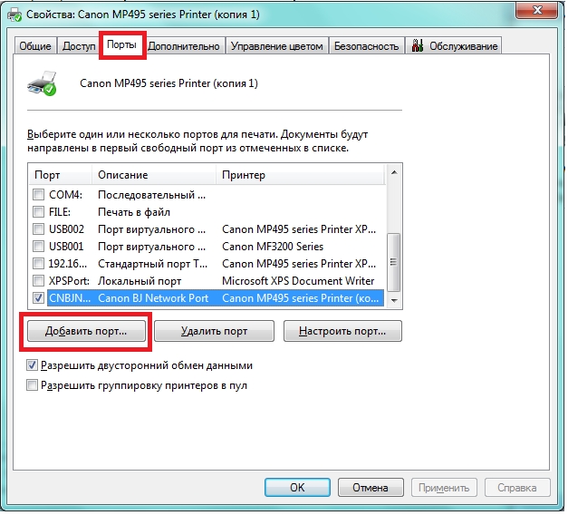The image size is (568, 515).
Task: Enable the USB002 port checkbox
Action: click(x=38, y=229)
